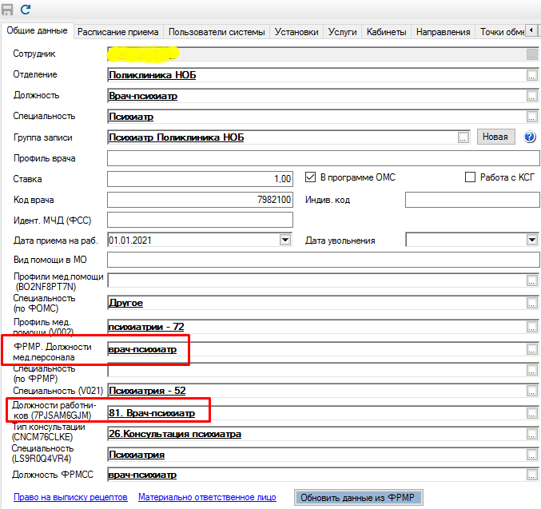This screenshot has width=541, height=509.
Task: Open the lookup button for Отделение field
Action: 531,75
